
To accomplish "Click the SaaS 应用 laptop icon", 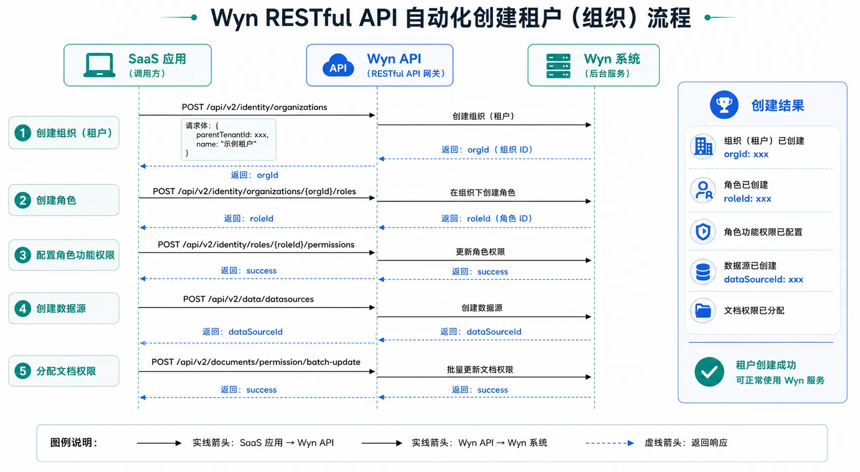I will (99, 65).
